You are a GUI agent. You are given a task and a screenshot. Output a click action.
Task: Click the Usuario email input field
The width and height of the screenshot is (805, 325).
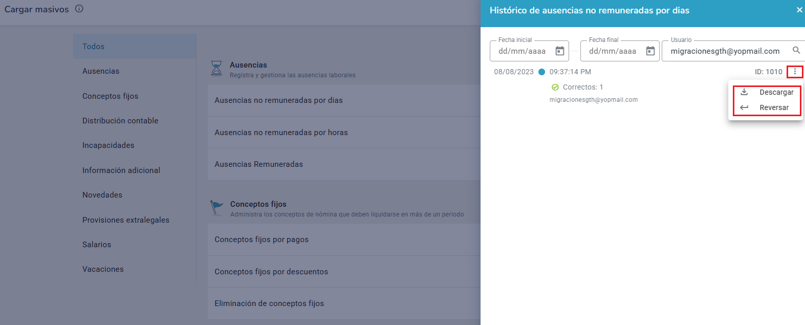(733, 51)
